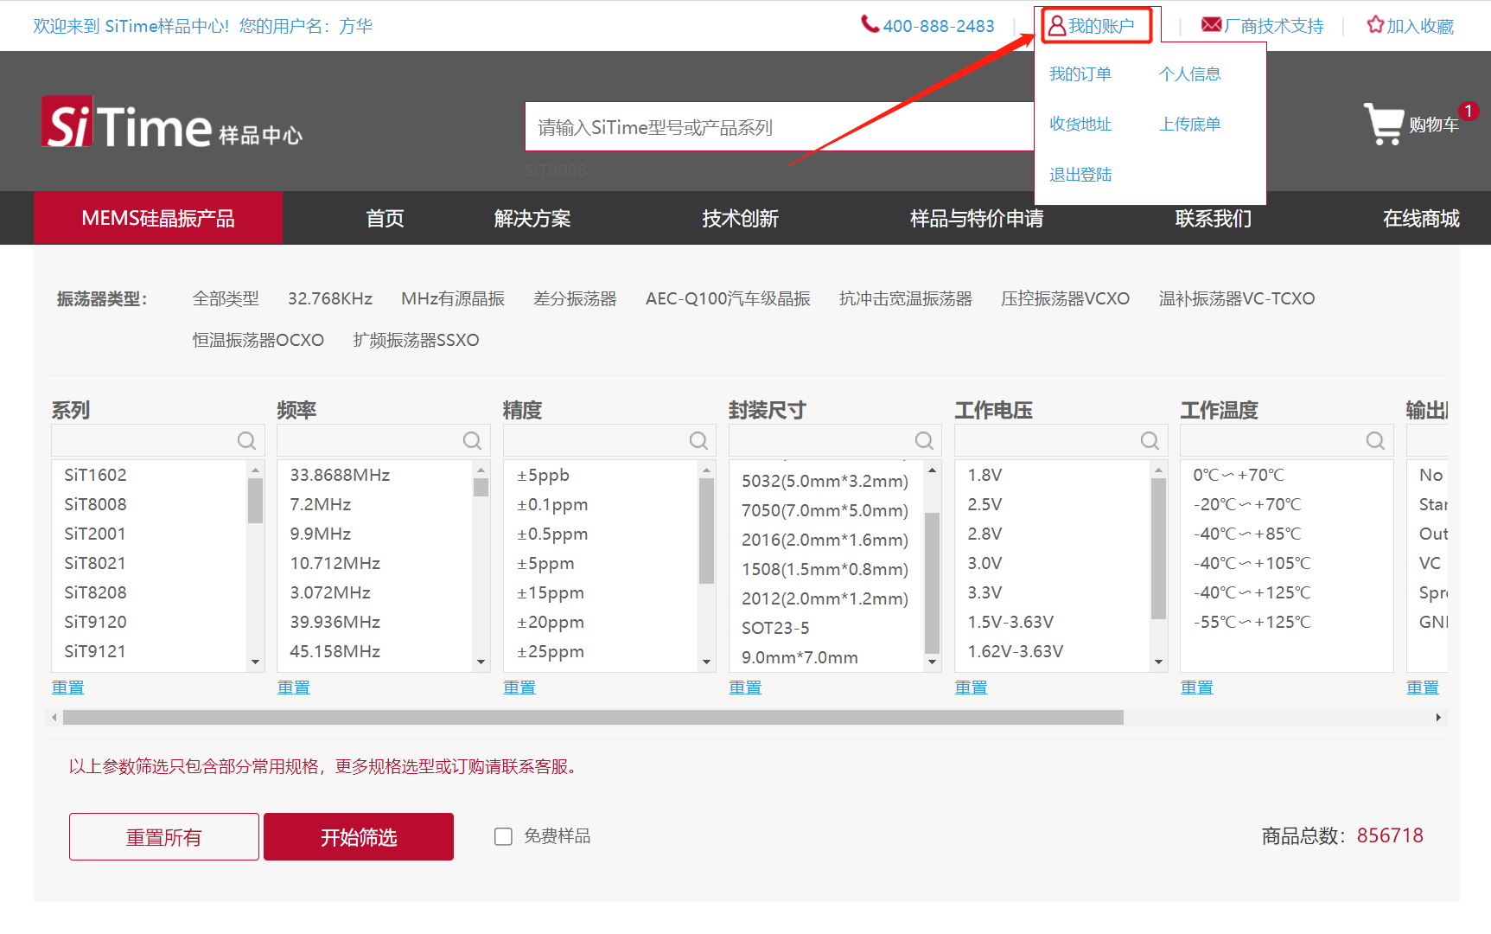Click 重置 under 系列 column
This screenshot has width=1491, height=934.
[67, 688]
